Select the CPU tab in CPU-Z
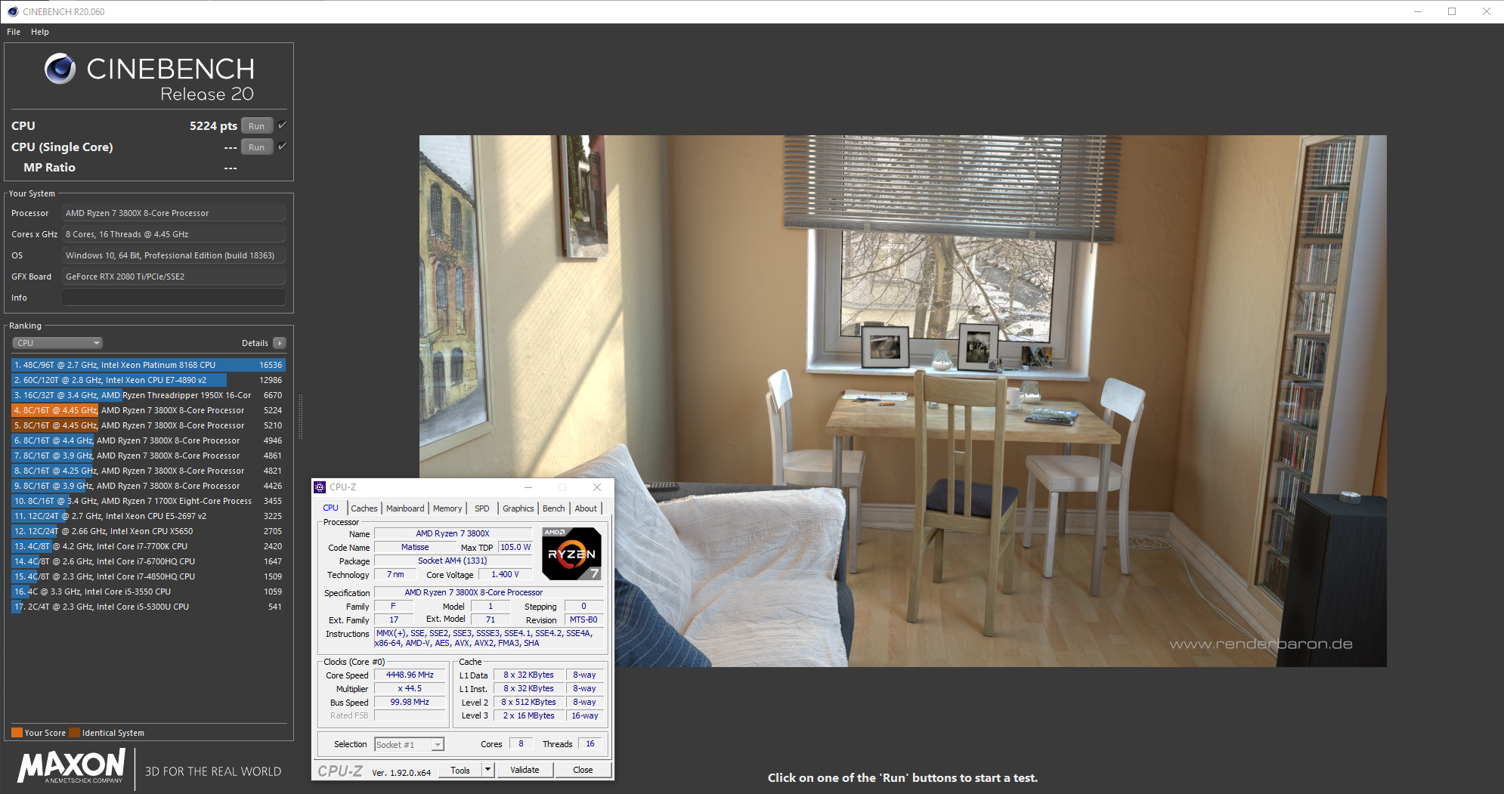Screen dimensions: 1504x794 (x=331, y=508)
